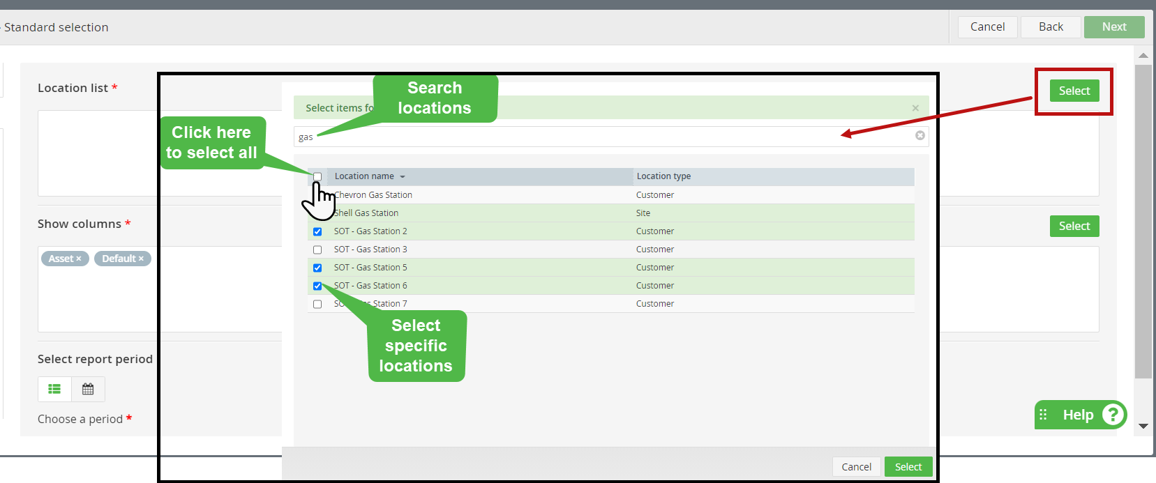Click Customer type for Gas Station 7
The width and height of the screenshot is (1156, 483).
click(x=655, y=304)
